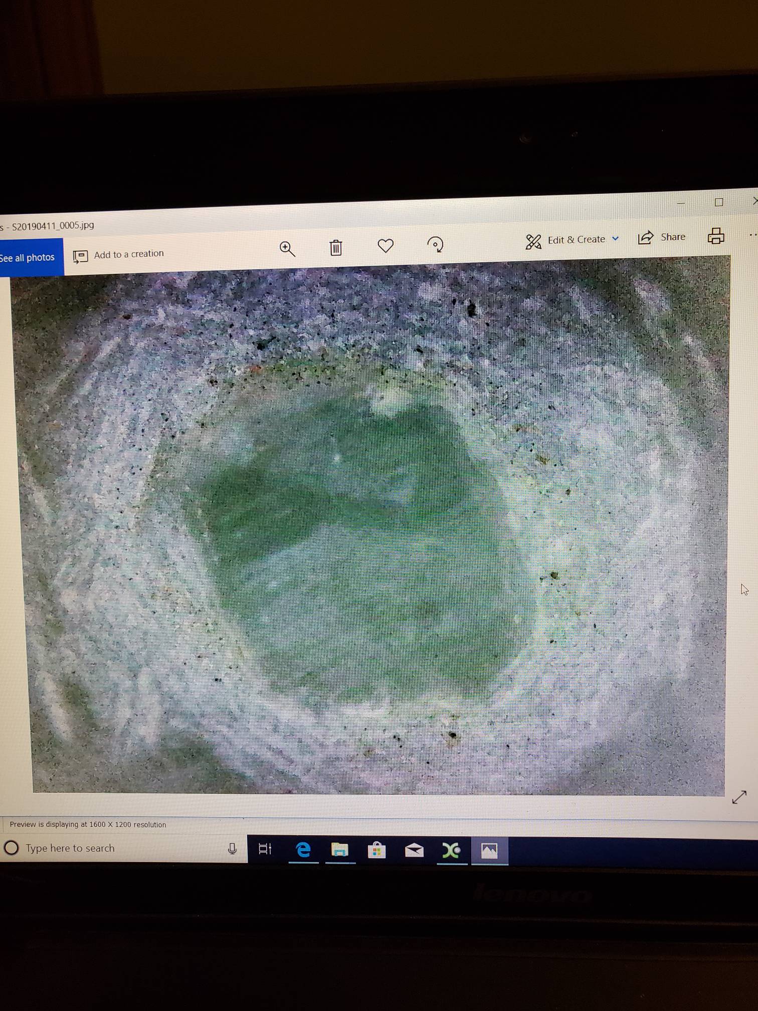The image size is (758, 1011).
Task: Open File Explorer from the taskbar
Action: (x=340, y=850)
